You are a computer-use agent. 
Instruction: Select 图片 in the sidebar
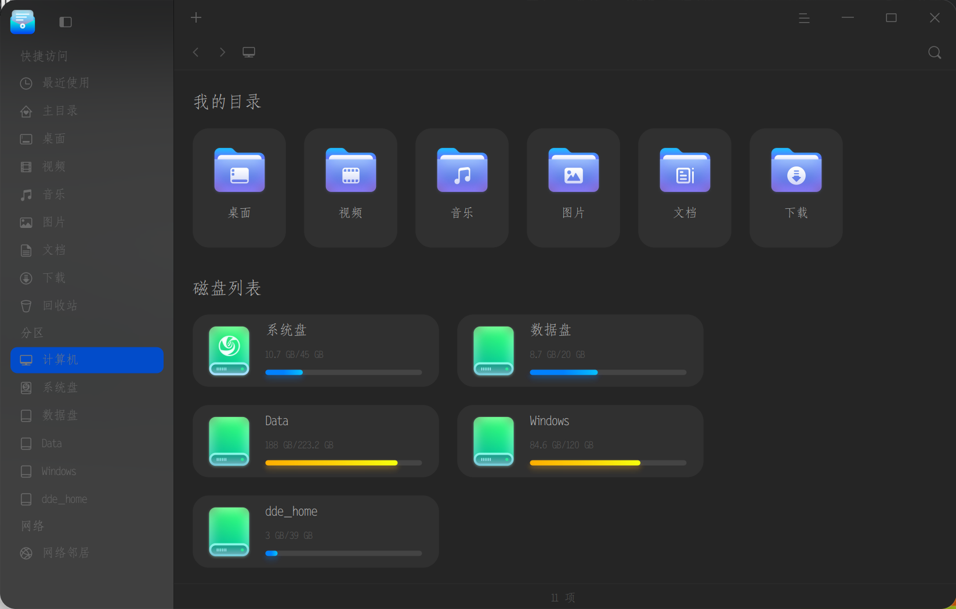87,222
